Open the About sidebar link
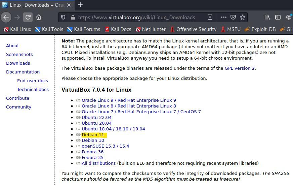 point(12,46)
